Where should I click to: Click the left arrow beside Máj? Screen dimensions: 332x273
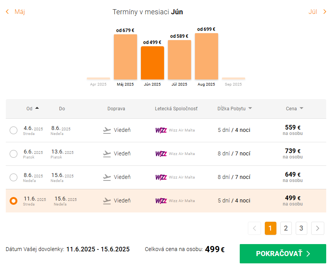[x=7, y=12]
